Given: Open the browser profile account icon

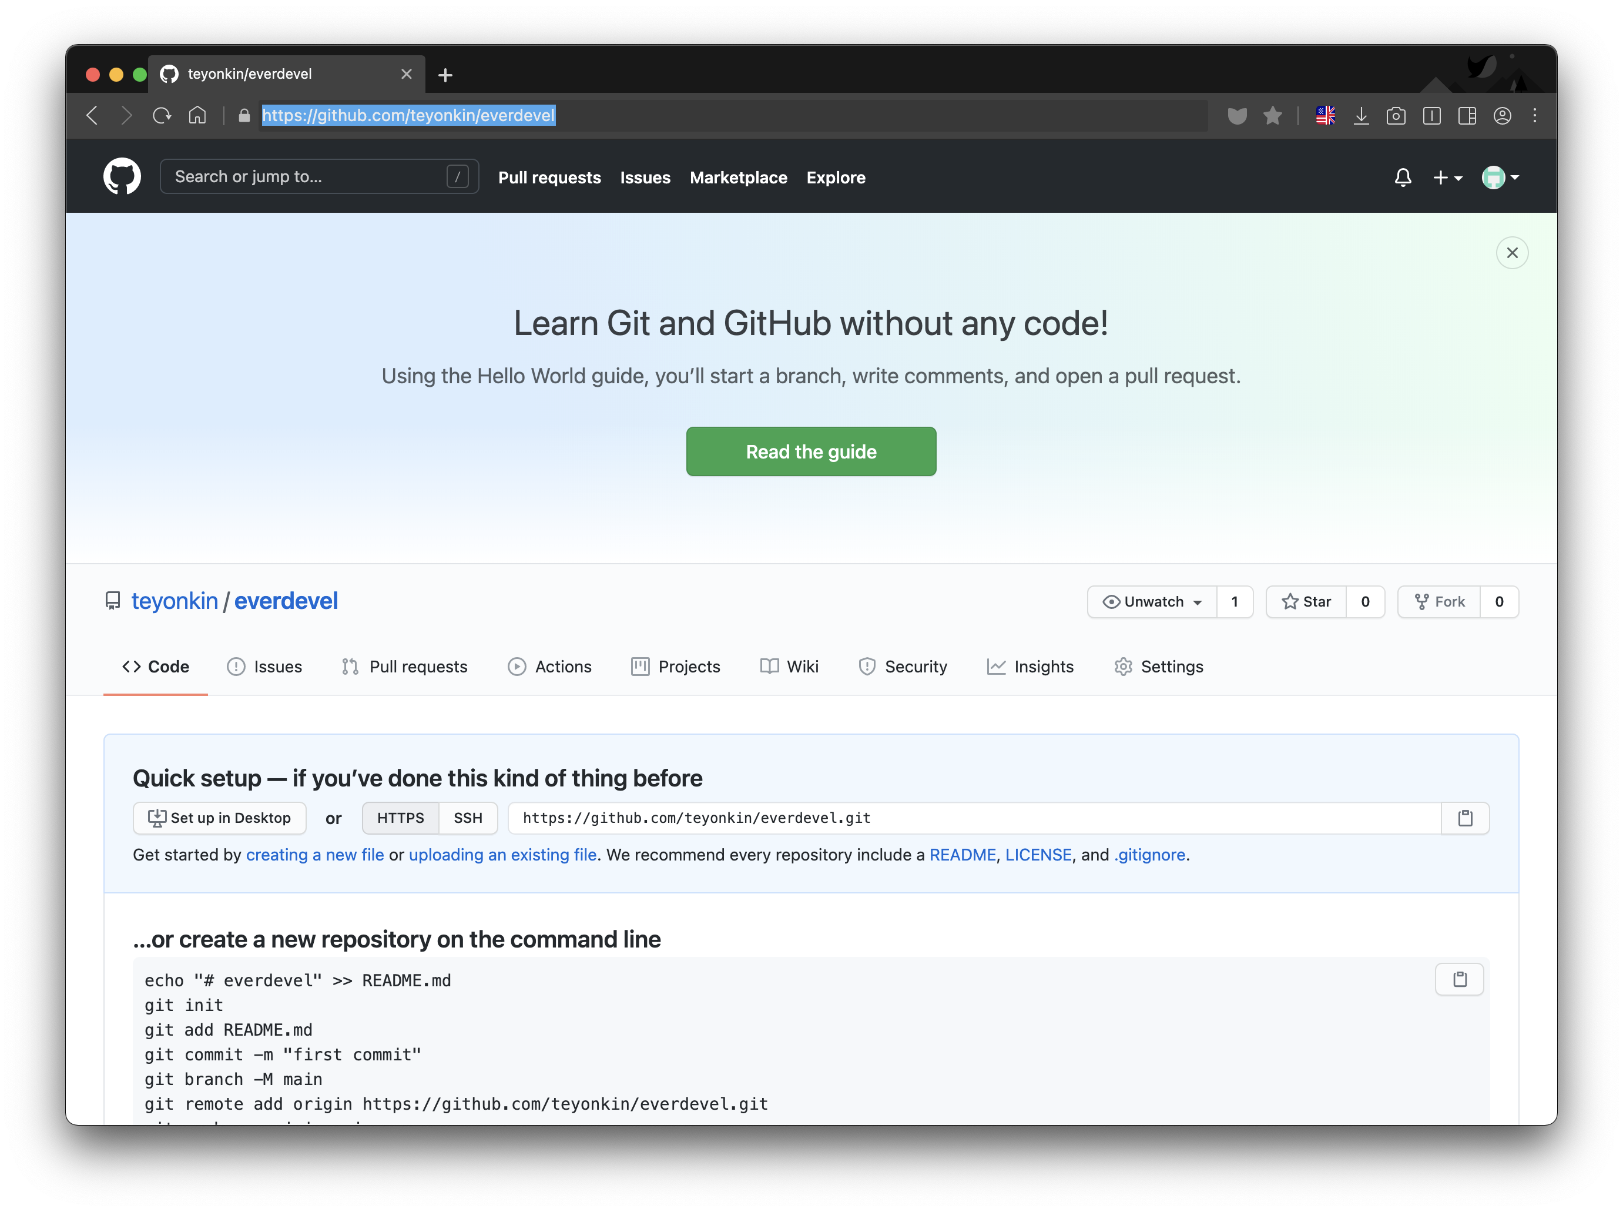Looking at the screenshot, I should click(x=1502, y=115).
